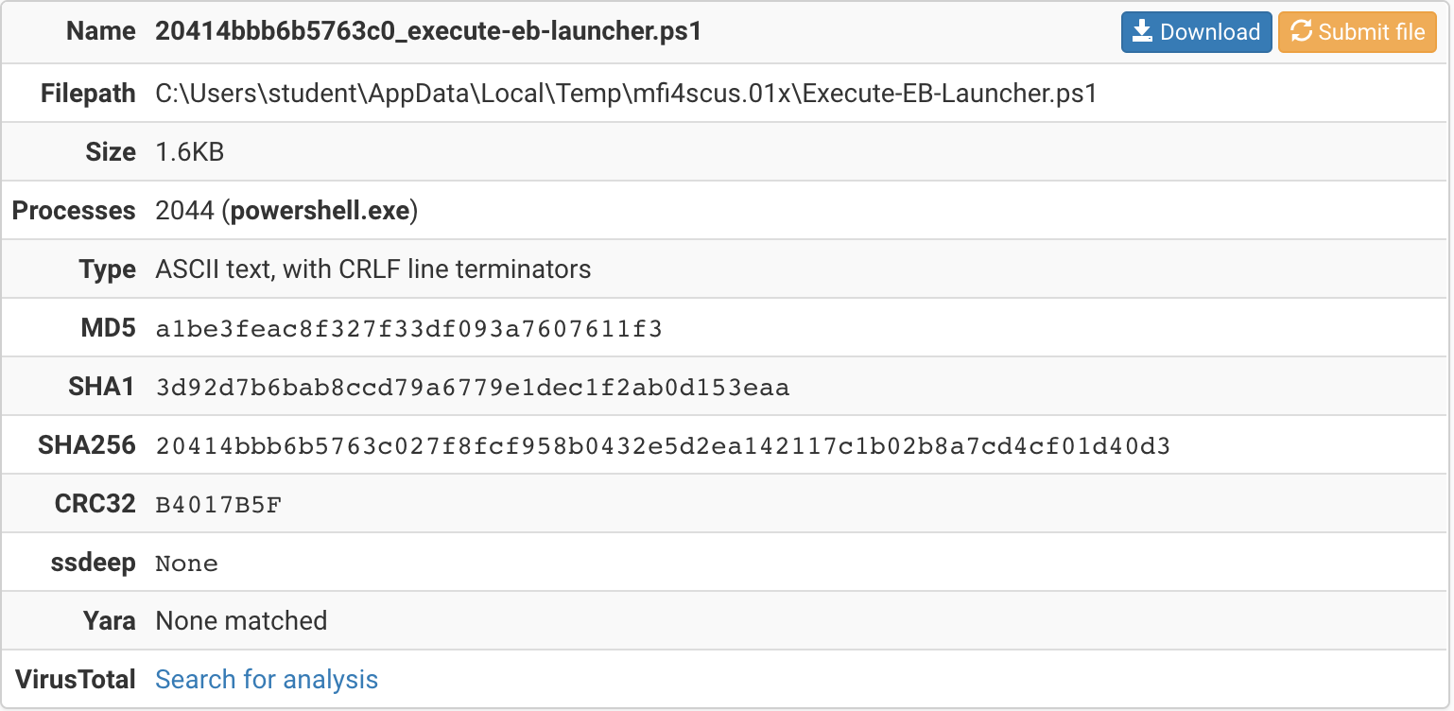Click the CRC32 value B4017B5F
Viewport: 1454px width, 711px height.
coord(218,505)
